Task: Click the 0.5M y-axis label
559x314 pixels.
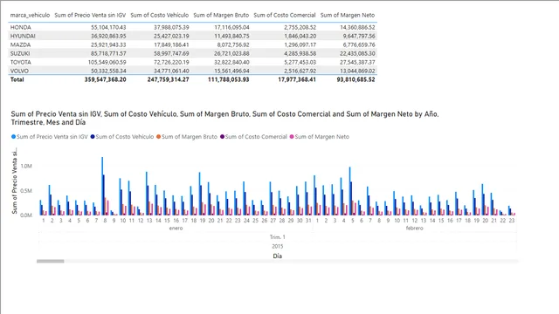Action: (x=26, y=191)
